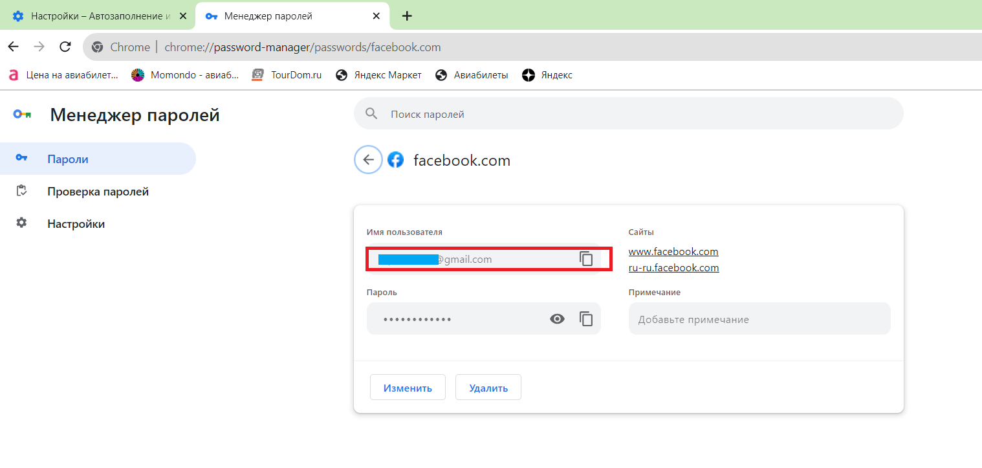Click the Поиск паролей search field
982x468 pixels.
[628, 114]
